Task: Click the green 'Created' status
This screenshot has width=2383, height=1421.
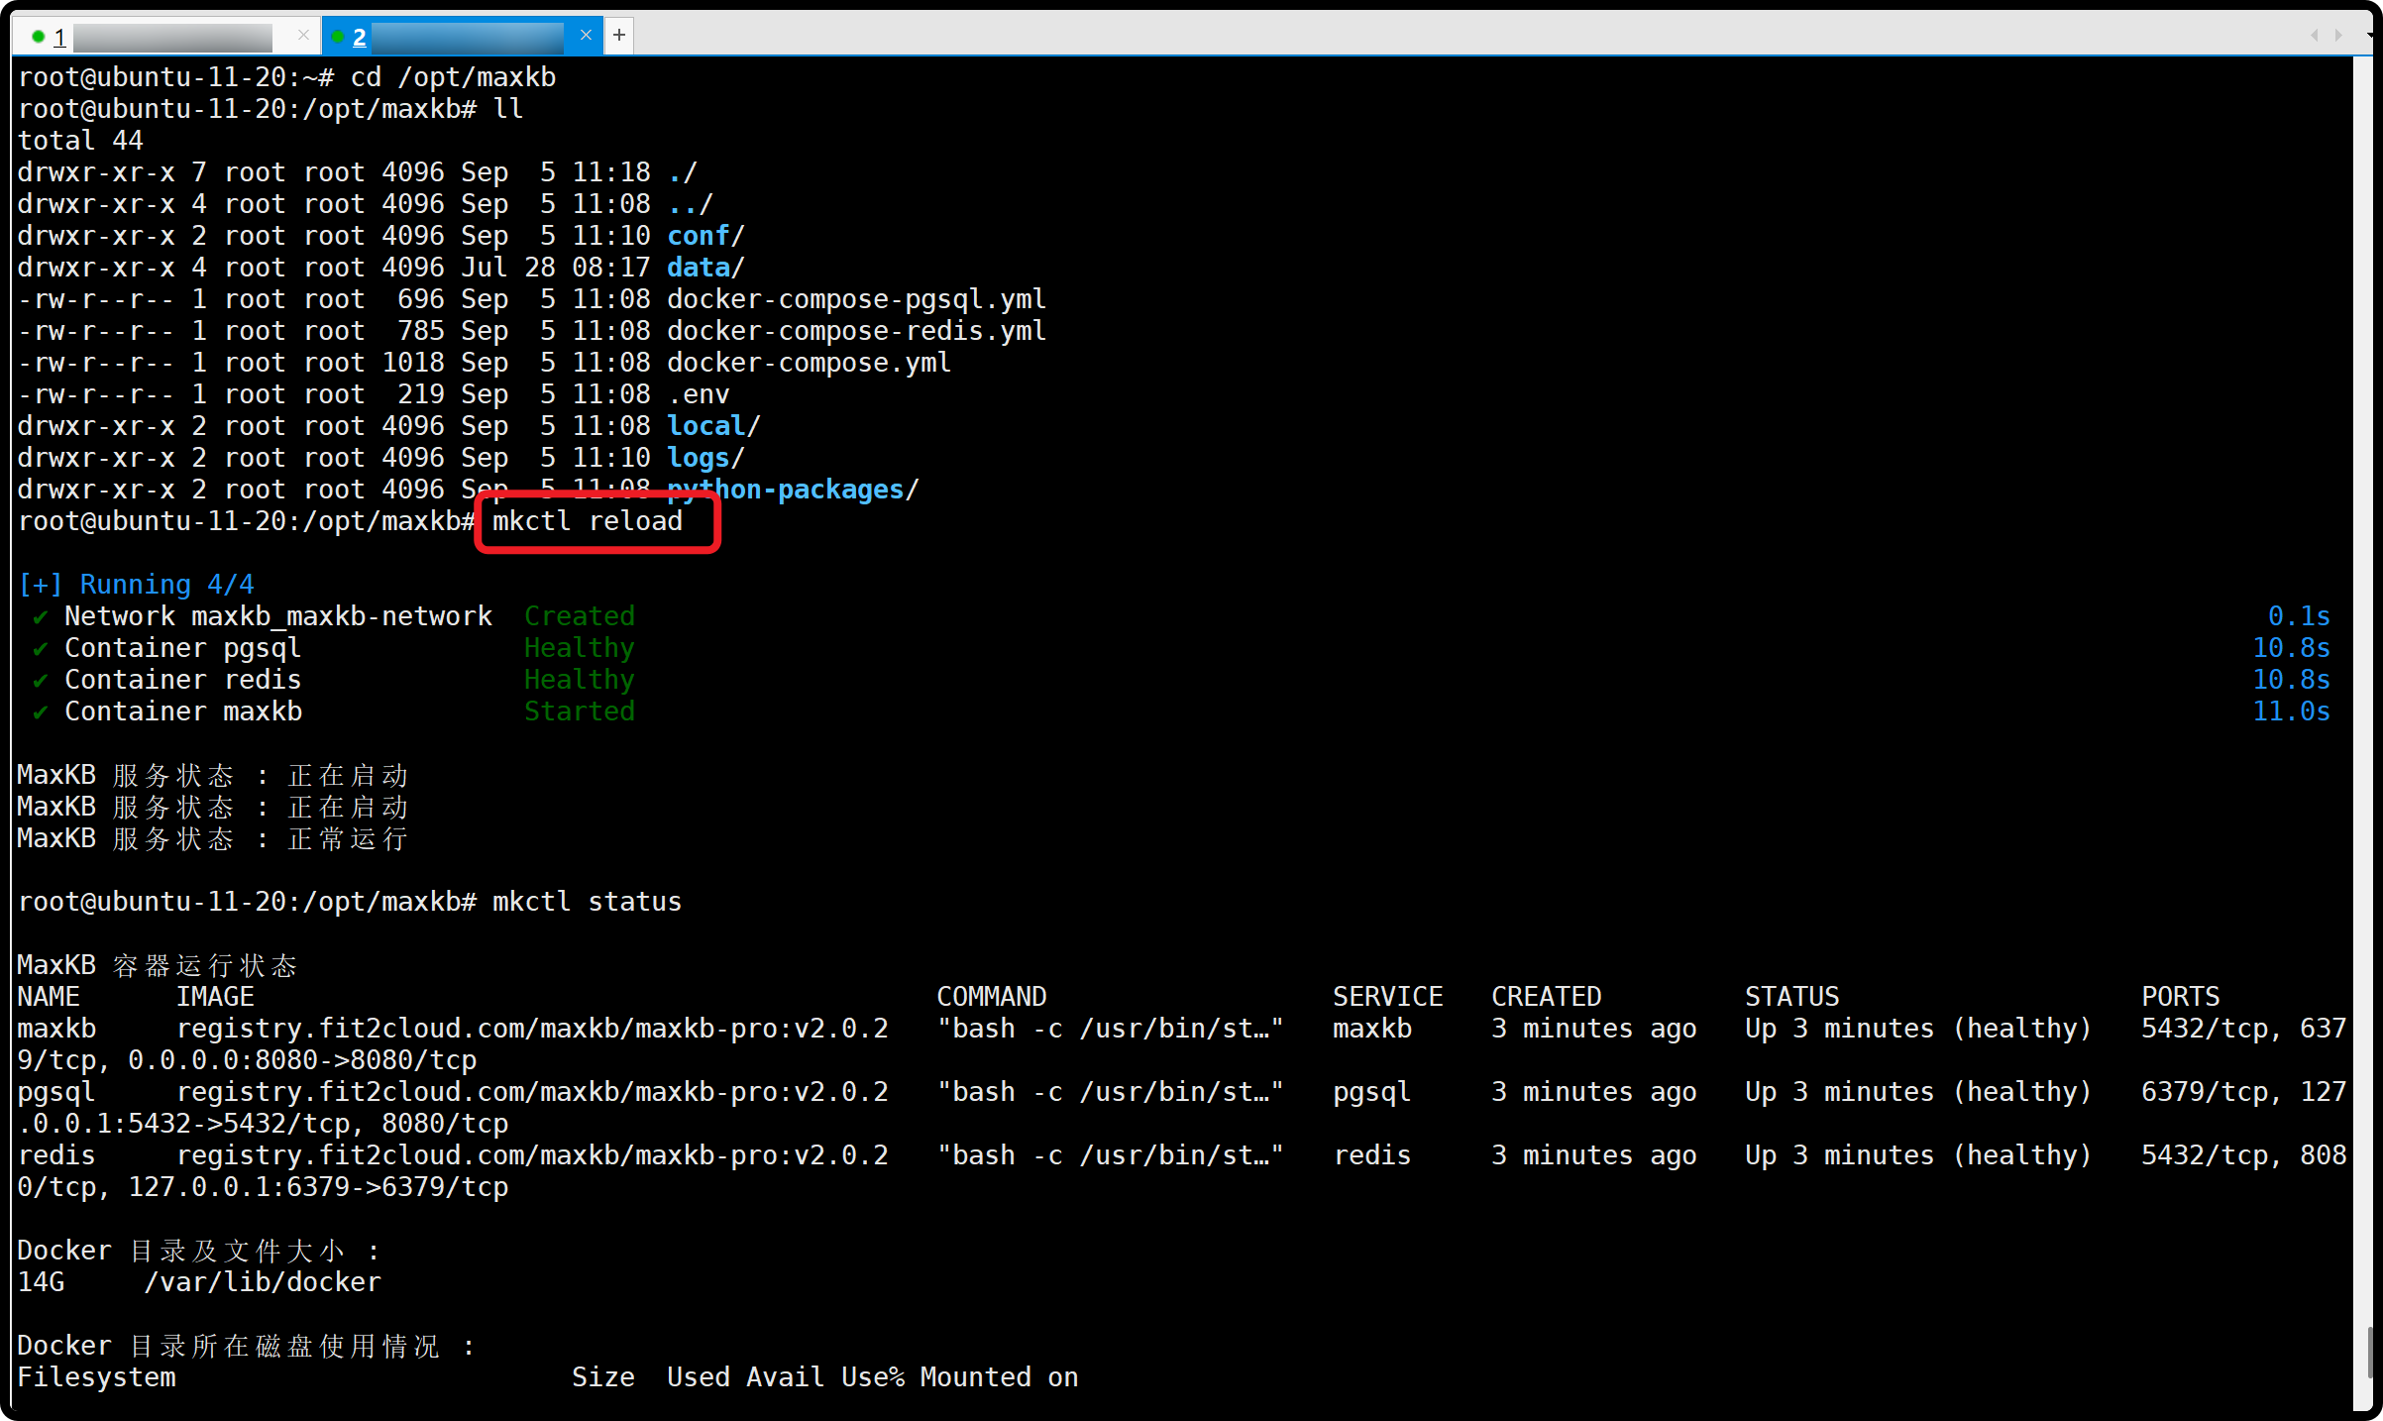Action: [580, 616]
